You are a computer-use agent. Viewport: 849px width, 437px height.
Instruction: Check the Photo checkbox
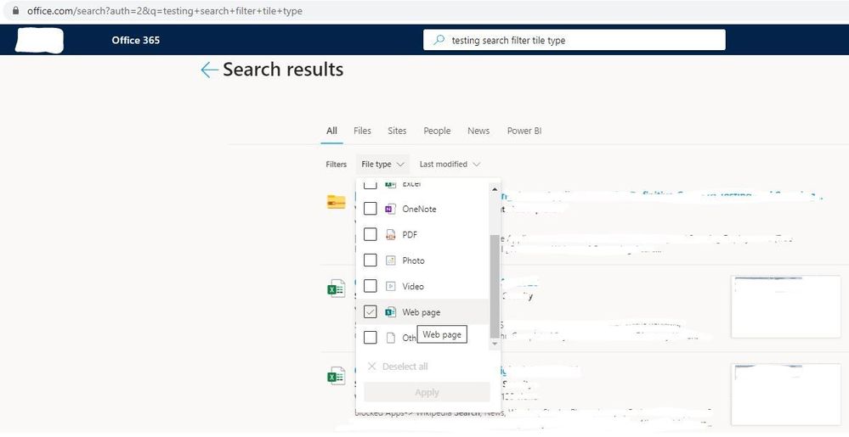point(371,261)
